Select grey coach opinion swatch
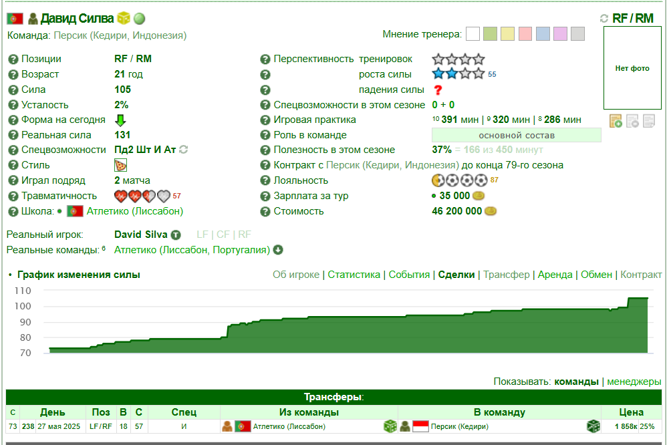Screen dimensions: 667x445 (577, 34)
